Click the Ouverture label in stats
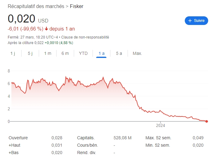Image resolution: width=214 pixels, height=159 pixels. pos(18,138)
